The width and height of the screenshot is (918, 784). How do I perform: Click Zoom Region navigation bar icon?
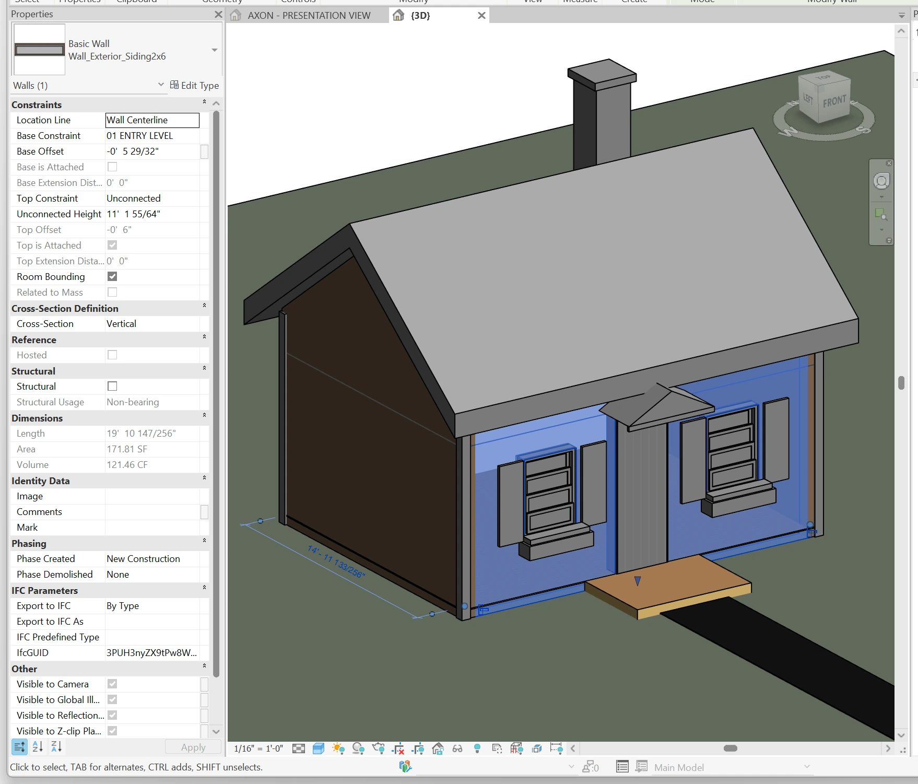tap(881, 214)
